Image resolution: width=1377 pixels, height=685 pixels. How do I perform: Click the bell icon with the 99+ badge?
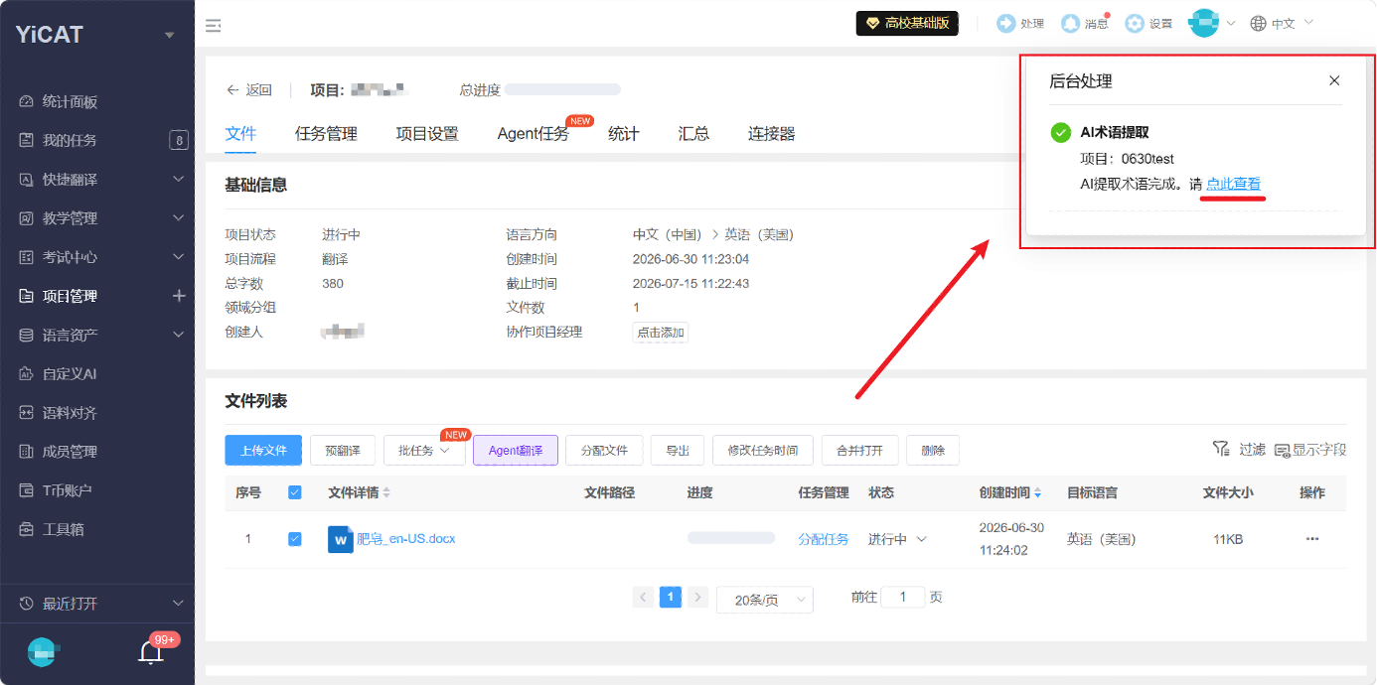(x=151, y=652)
